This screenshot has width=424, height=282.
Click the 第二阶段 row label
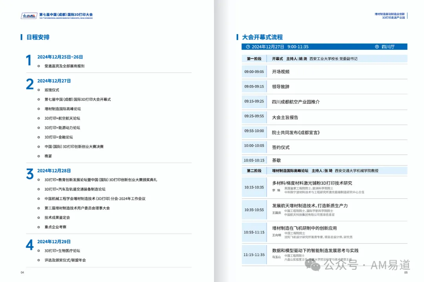[x=254, y=171]
